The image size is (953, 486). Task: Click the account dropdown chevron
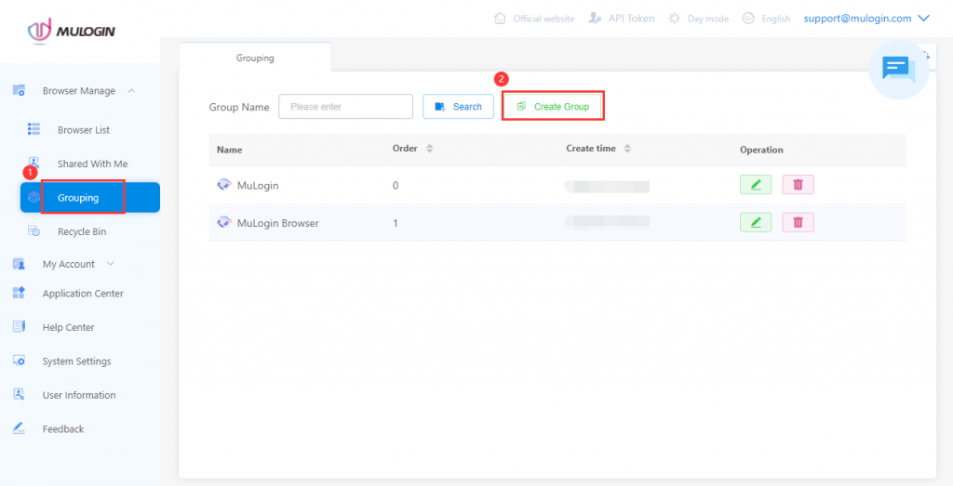coord(924,19)
